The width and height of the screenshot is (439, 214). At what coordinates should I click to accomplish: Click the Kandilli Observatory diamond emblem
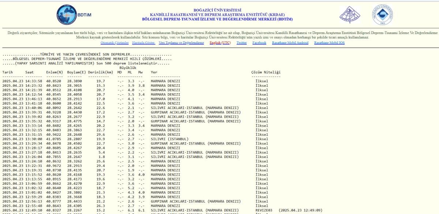[x=350, y=15]
